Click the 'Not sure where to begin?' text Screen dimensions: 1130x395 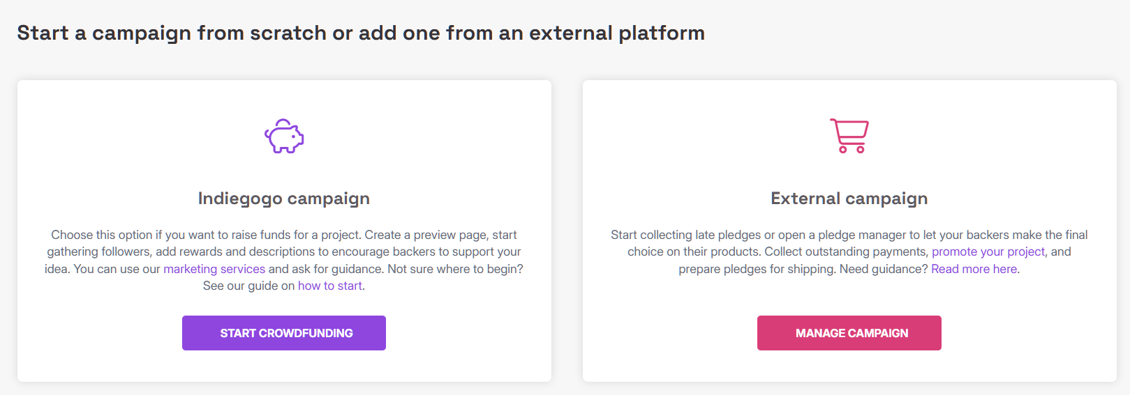point(455,269)
